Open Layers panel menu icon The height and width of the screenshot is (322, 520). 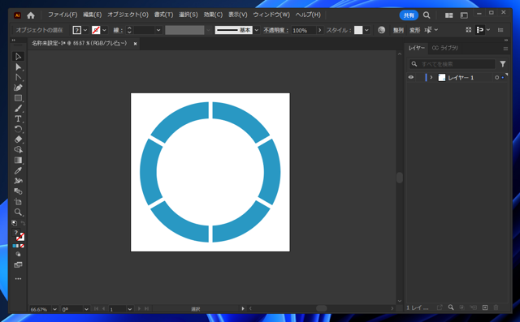(505, 49)
